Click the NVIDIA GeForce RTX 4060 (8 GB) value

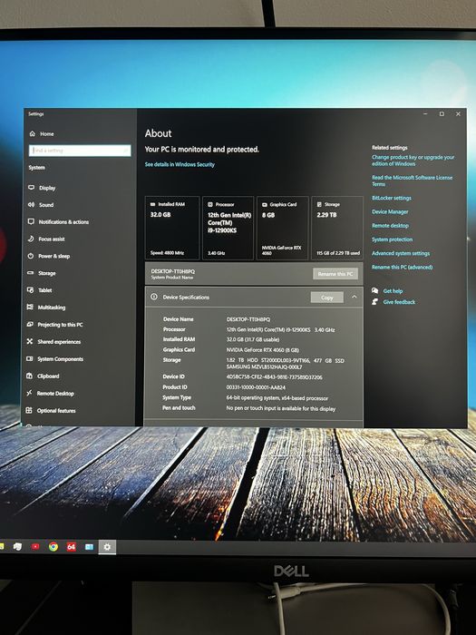pos(262,349)
